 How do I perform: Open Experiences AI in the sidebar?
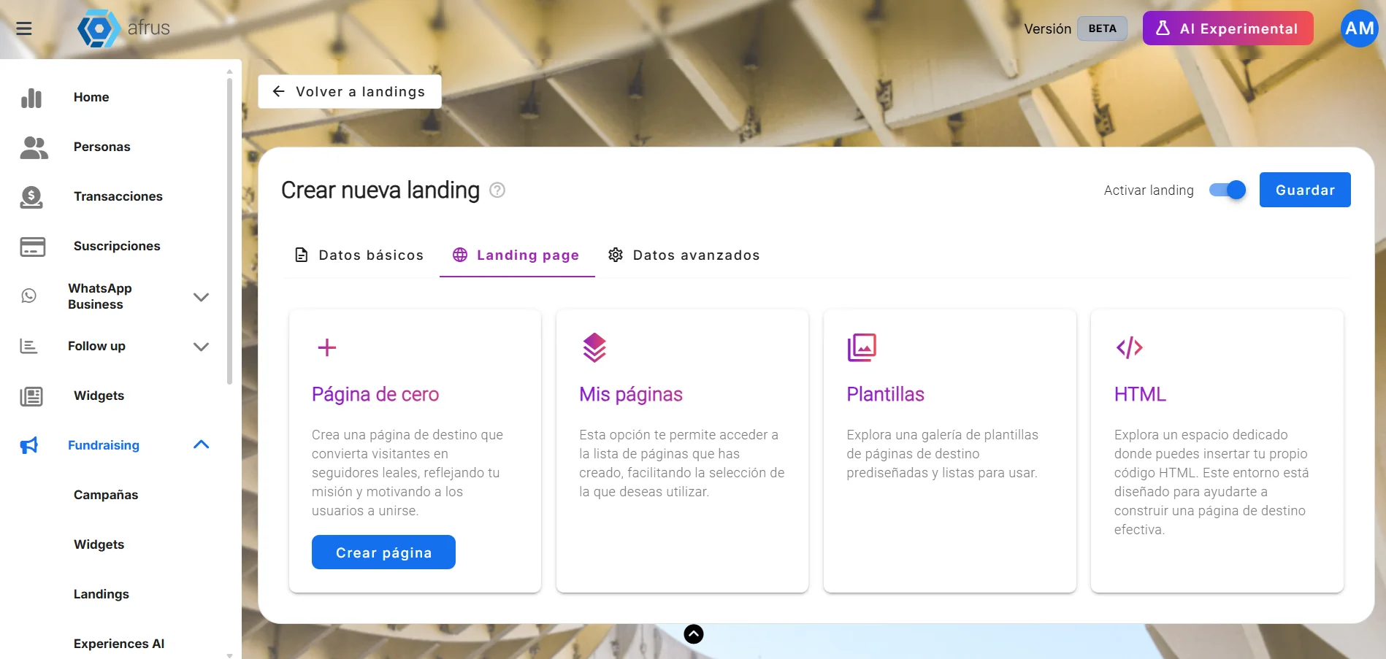point(119,644)
